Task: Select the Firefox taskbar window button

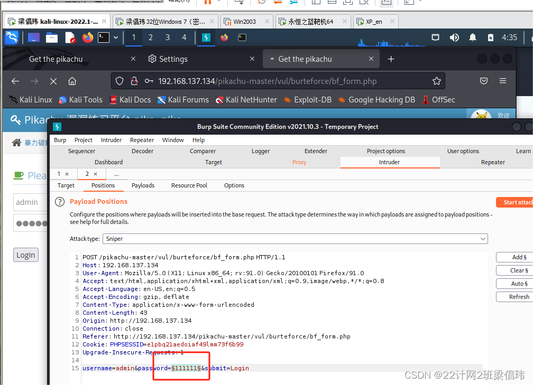Action: pyautogui.click(x=224, y=37)
